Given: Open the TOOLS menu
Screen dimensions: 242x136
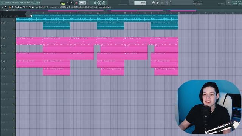Looking at the screenshot, I should [x=33, y=3].
